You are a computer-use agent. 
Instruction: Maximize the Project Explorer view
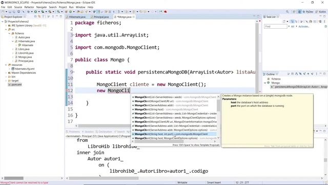(x=60, y=16)
